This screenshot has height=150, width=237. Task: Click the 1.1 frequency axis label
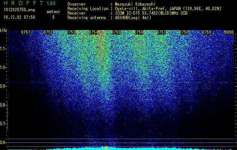pyautogui.click(x=3, y=49)
